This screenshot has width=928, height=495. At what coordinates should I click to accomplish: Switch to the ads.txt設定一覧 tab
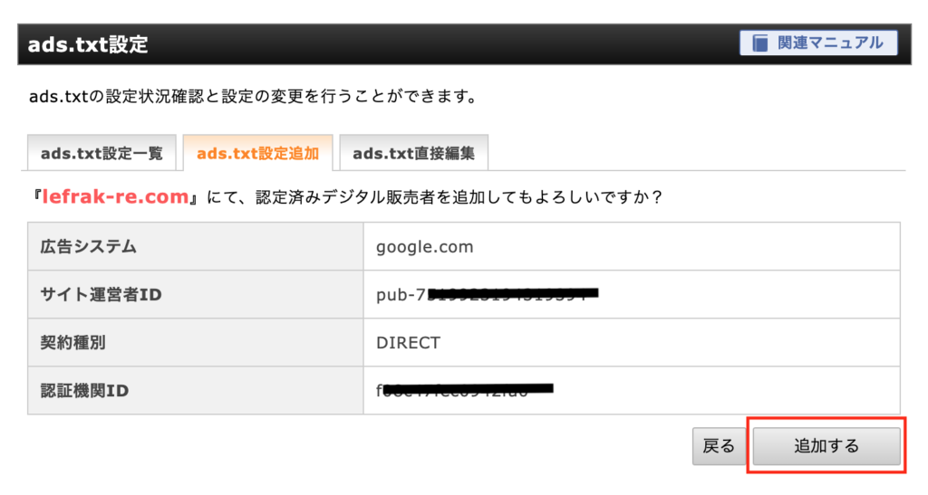(x=101, y=154)
